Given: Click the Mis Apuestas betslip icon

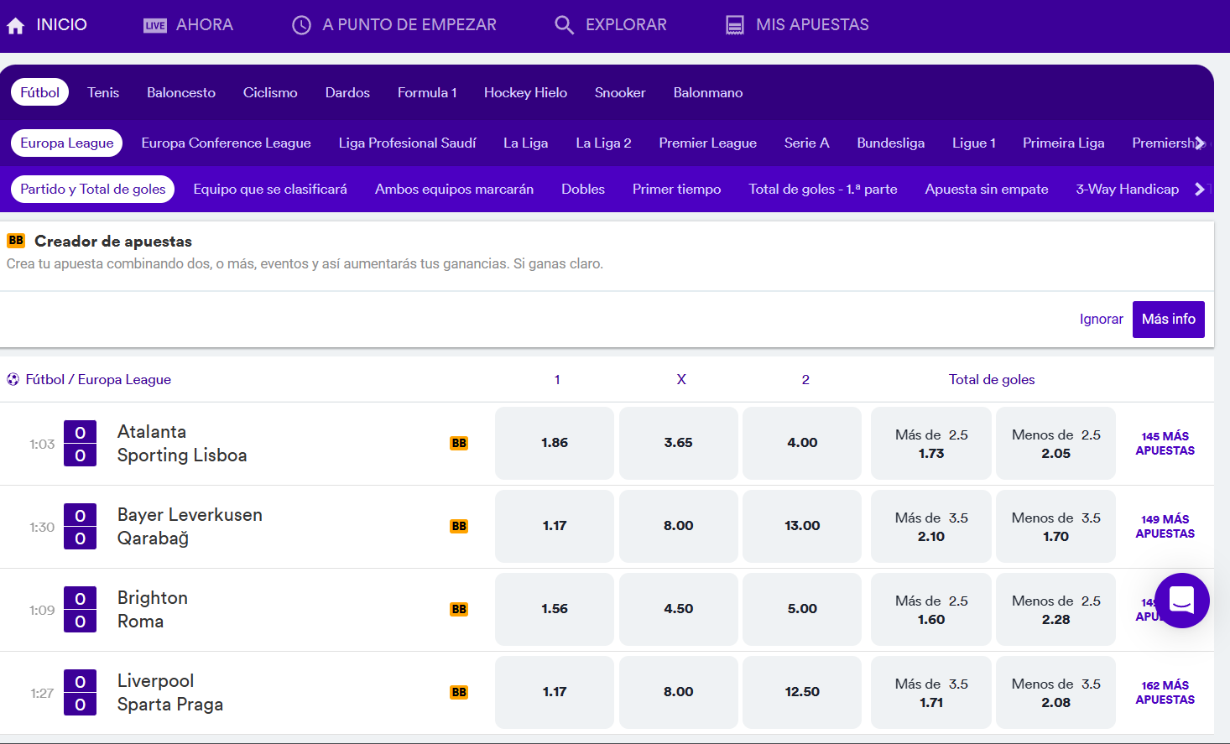Looking at the screenshot, I should tap(734, 25).
